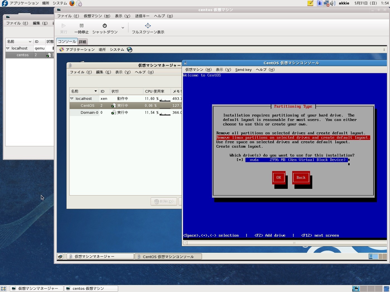This screenshot has height=292, width=390.
Task: Select the CentOS row in inner manager
Action: (125, 106)
